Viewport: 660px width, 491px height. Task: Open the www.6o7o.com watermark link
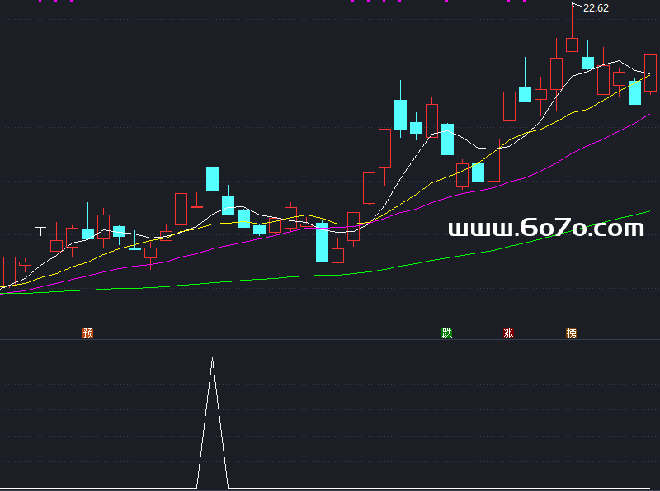click(545, 229)
